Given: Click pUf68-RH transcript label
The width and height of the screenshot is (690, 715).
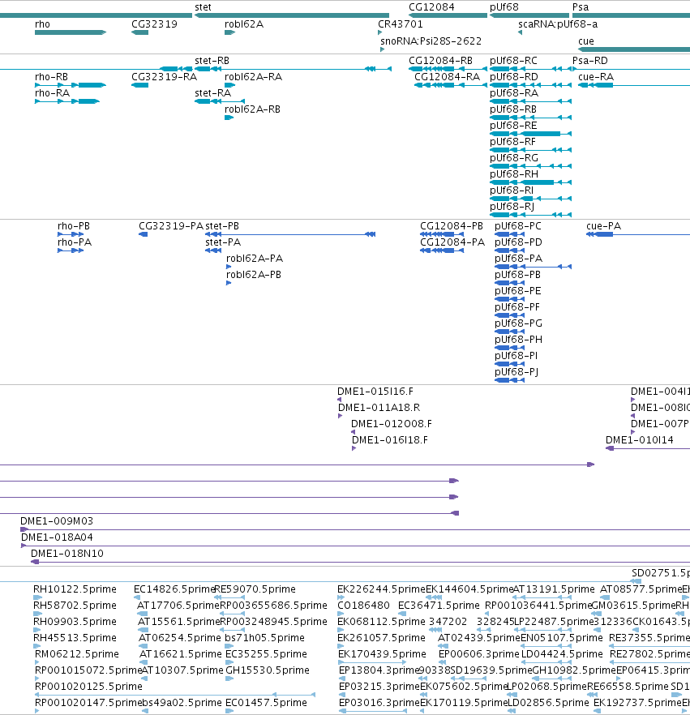Looking at the screenshot, I should [x=514, y=174].
